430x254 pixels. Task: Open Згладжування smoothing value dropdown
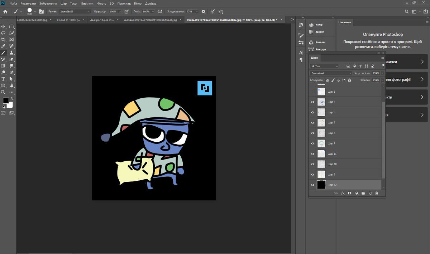(x=197, y=11)
